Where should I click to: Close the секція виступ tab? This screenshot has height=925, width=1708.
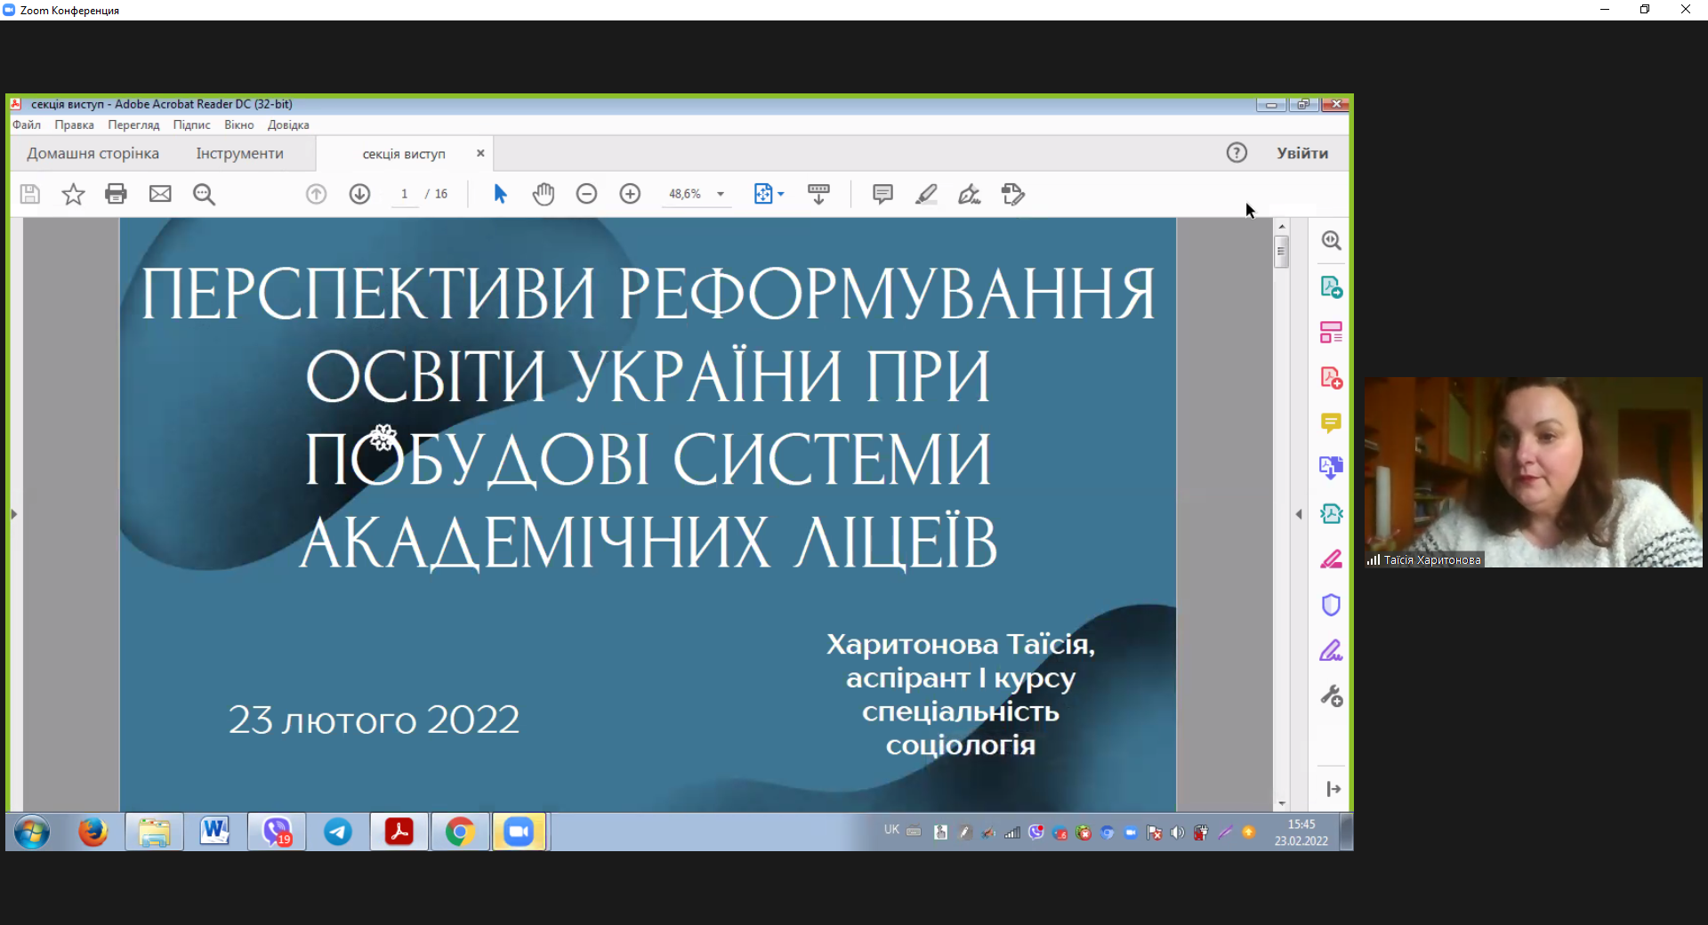tap(480, 153)
